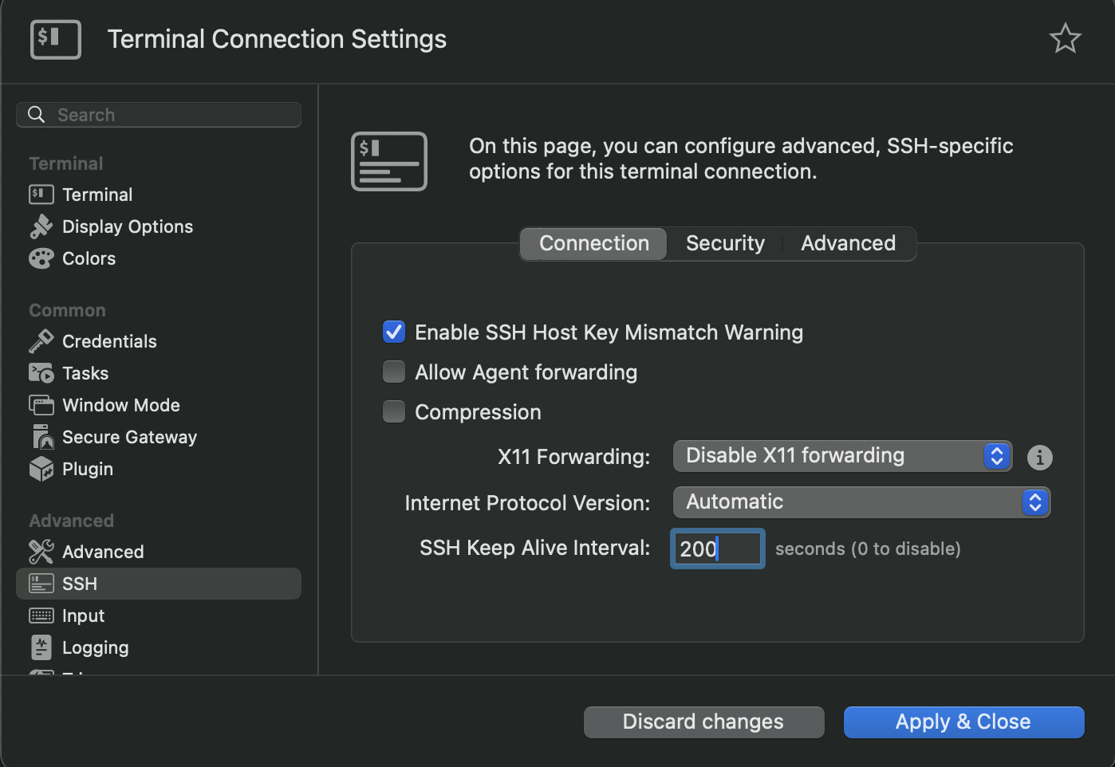Image resolution: width=1115 pixels, height=767 pixels.
Task: Open the Secure Gateway settings
Action: tap(129, 437)
